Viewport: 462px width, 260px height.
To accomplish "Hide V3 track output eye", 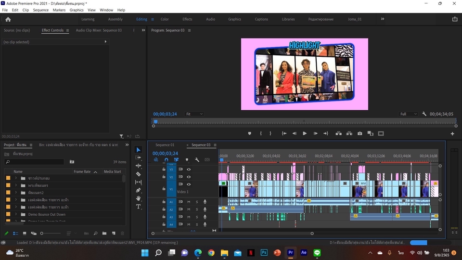I will click(x=189, y=169).
